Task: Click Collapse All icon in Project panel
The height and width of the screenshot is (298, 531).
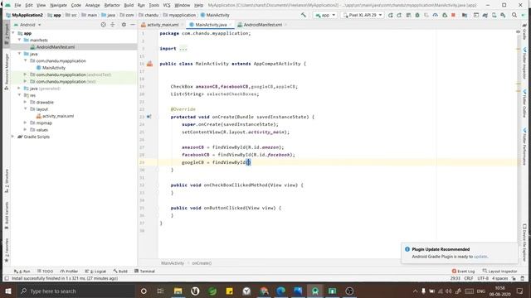Action: (x=113, y=25)
